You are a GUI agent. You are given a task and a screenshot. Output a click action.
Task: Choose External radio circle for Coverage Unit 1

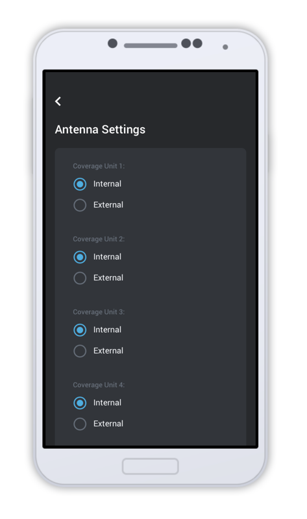click(80, 205)
